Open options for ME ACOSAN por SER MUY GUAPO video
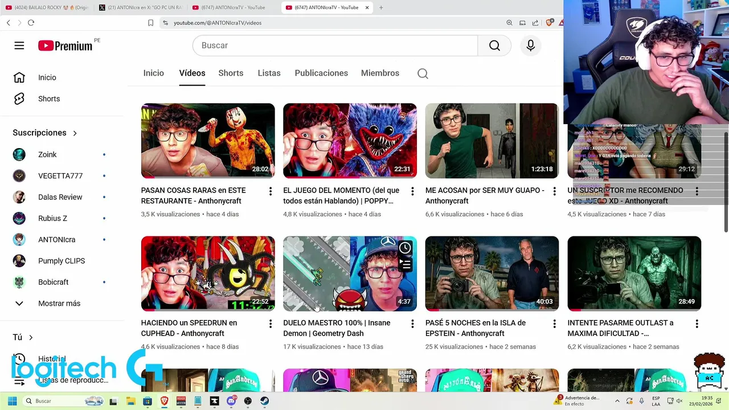Viewport: 729px width, 410px height. pos(554,191)
